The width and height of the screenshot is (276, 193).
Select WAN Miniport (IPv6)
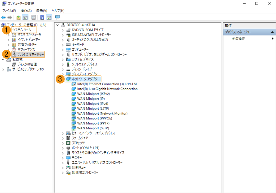(93, 104)
